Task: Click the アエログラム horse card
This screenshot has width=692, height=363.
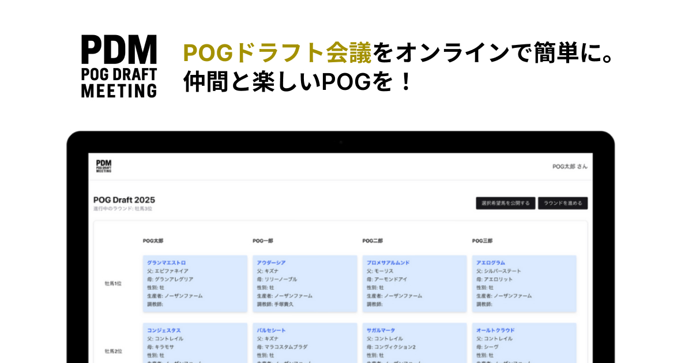Action: click(524, 283)
